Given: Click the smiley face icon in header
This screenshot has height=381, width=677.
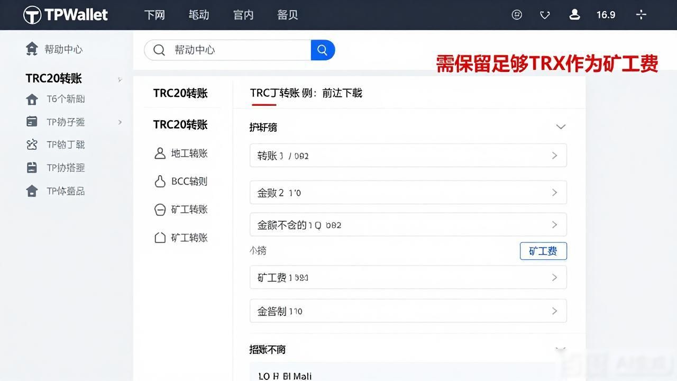Looking at the screenshot, I should point(517,15).
